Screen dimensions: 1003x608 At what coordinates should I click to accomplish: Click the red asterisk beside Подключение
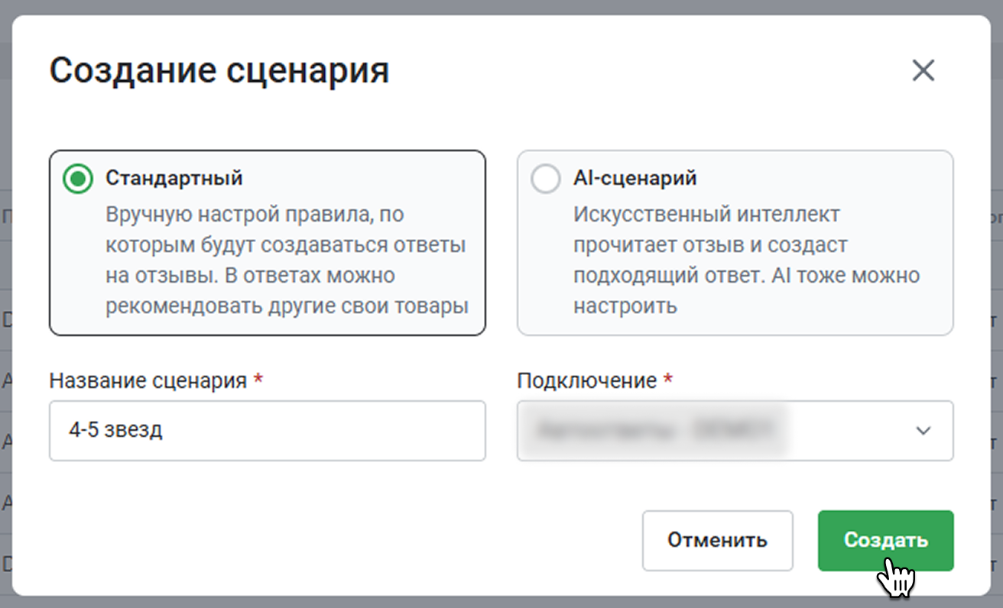[x=667, y=380]
